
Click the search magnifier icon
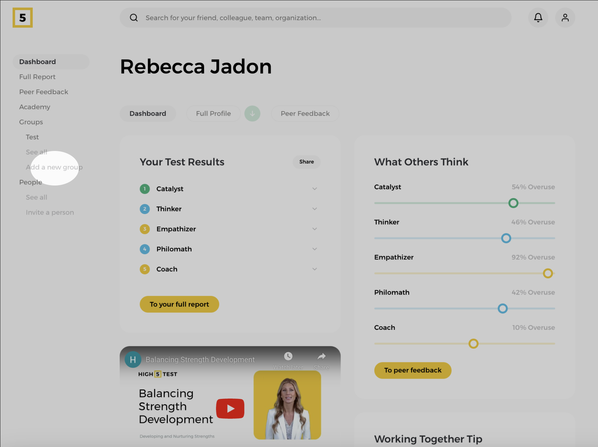pos(134,18)
